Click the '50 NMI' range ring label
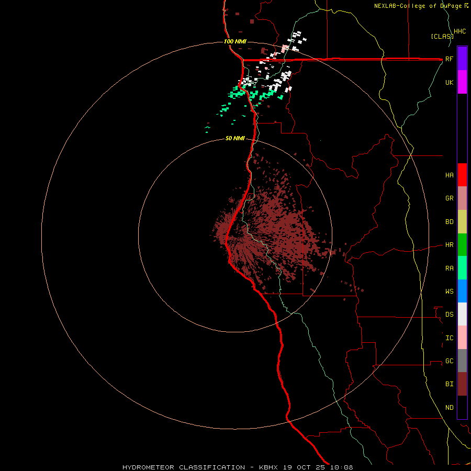 coord(235,138)
